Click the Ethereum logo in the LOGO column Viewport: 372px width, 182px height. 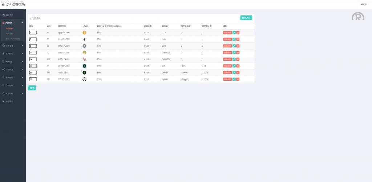click(84, 39)
